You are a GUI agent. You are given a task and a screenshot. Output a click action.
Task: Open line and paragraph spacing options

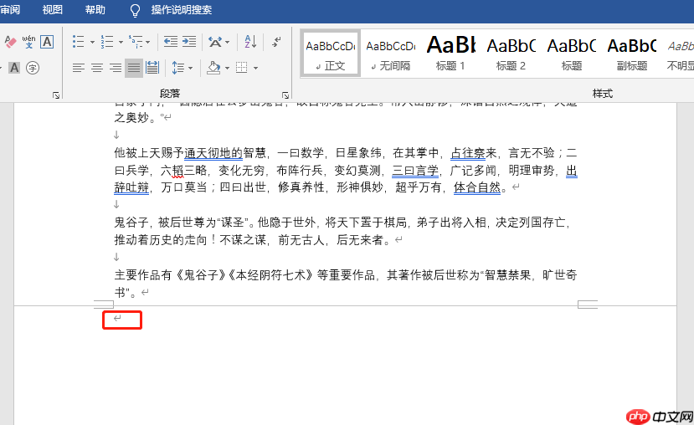coord(178,68)
